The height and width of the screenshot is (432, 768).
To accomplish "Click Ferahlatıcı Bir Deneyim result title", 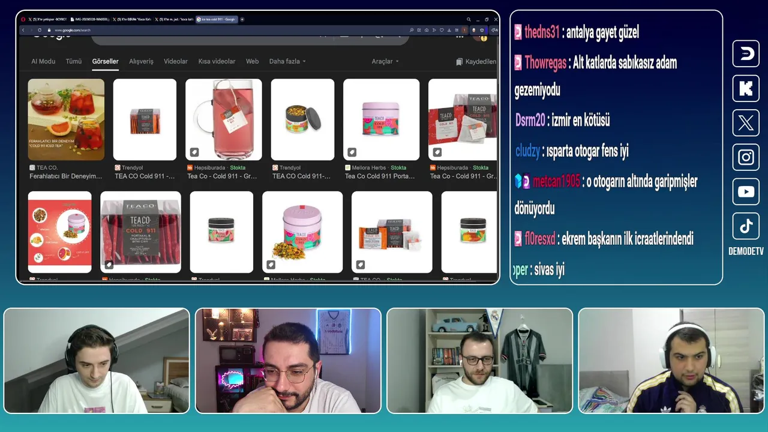I will tap(66, 176).
